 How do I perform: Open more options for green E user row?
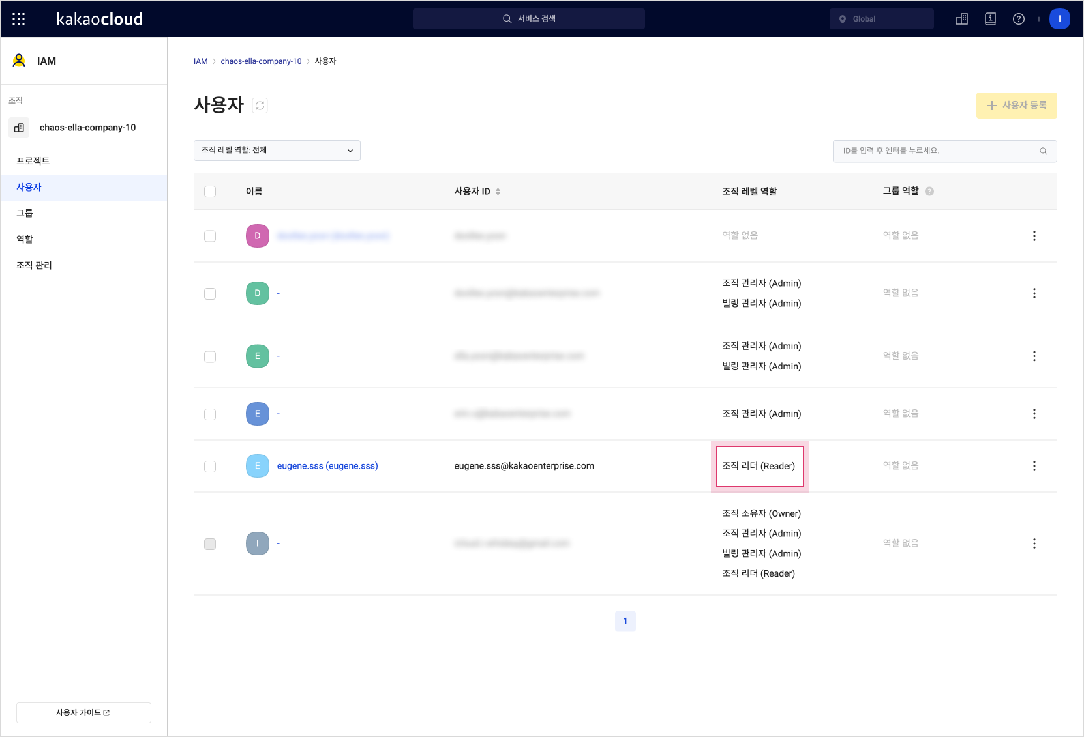click(x=1034, y=356)
